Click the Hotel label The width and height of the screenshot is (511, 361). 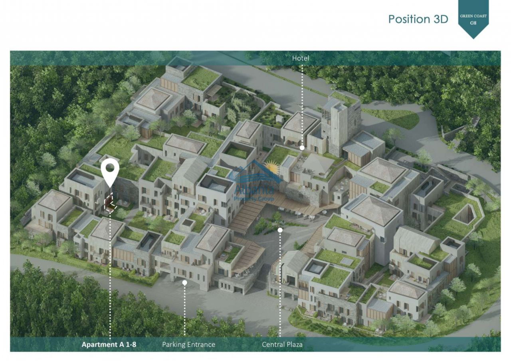300,58
